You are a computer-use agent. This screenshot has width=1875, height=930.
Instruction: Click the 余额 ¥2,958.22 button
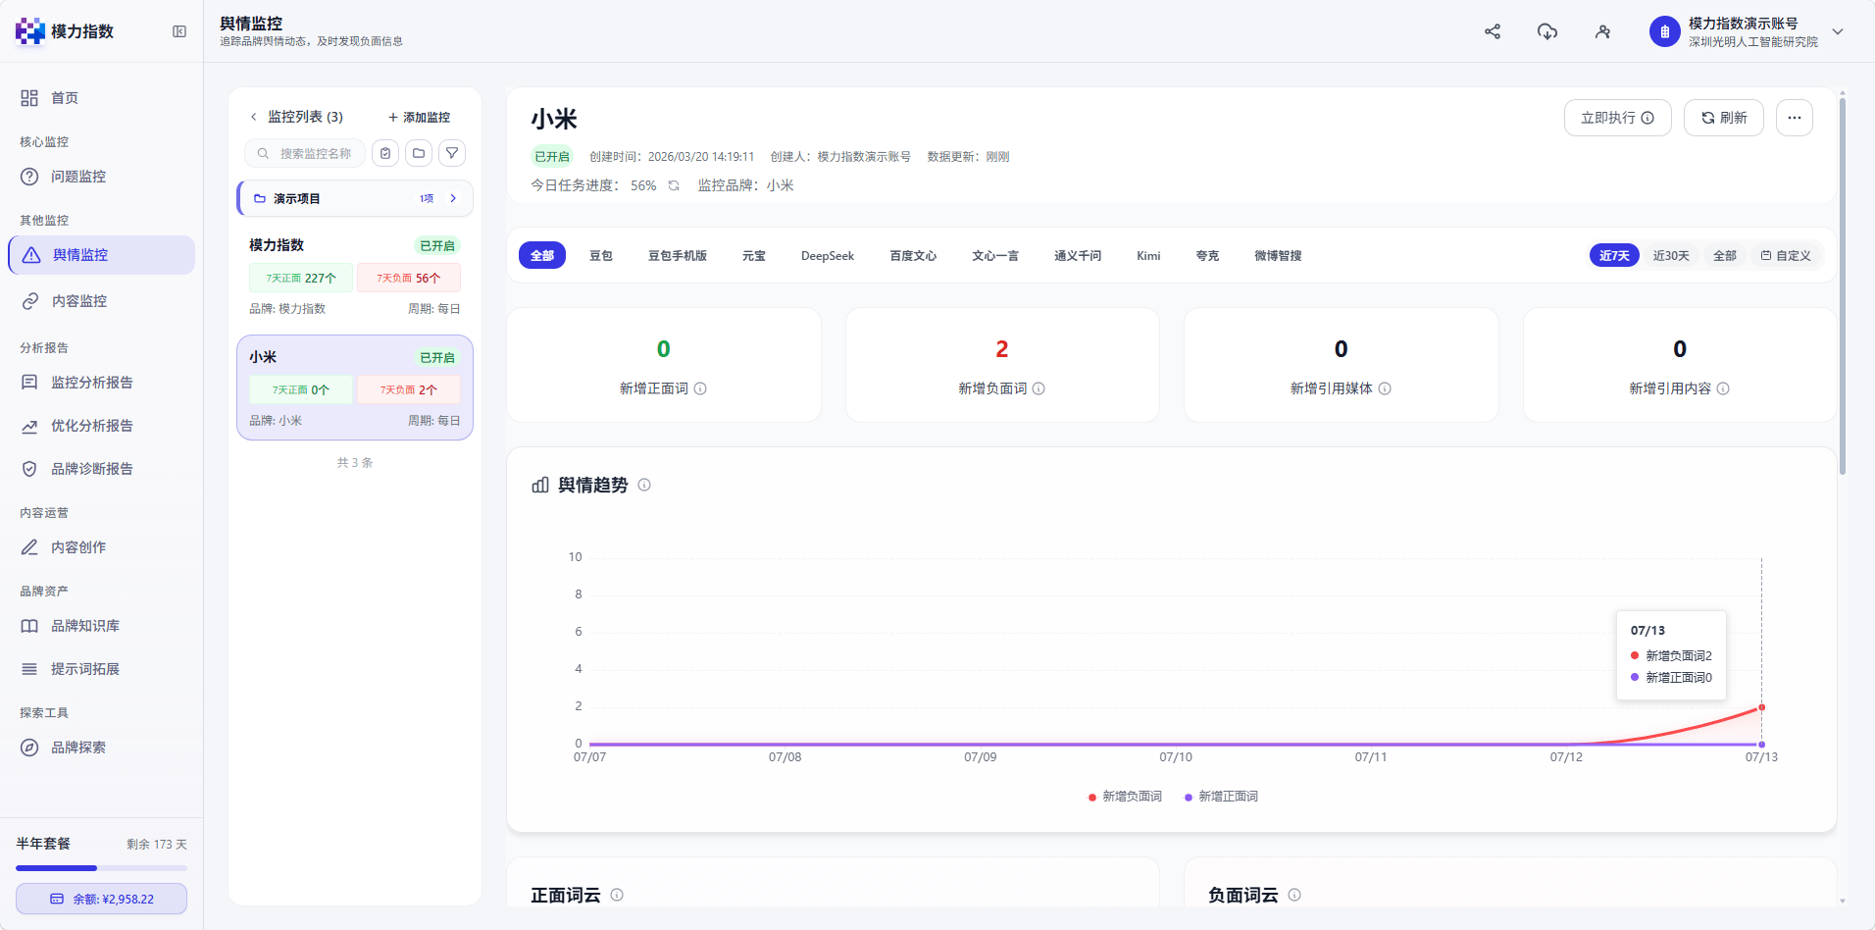click(101, 899)
